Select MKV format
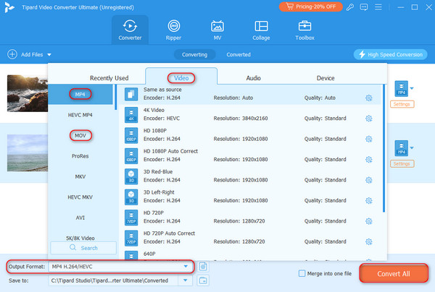435x292 pixels. (x=80, y=176)
